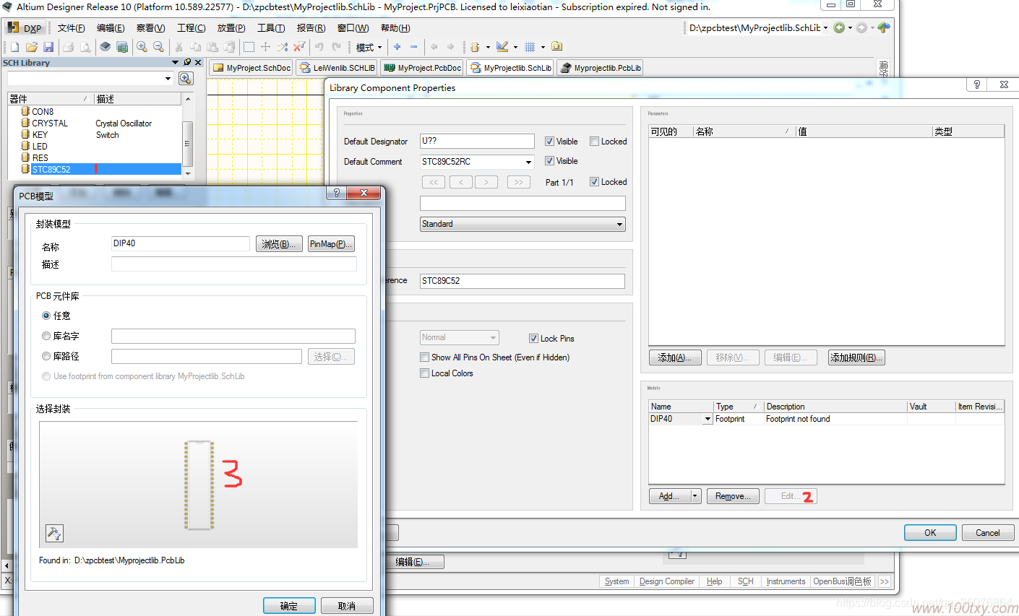The width and height of the screenshot is (1019, 616).
Task: Open the 文件(F) menu
Action: [71, 28]
